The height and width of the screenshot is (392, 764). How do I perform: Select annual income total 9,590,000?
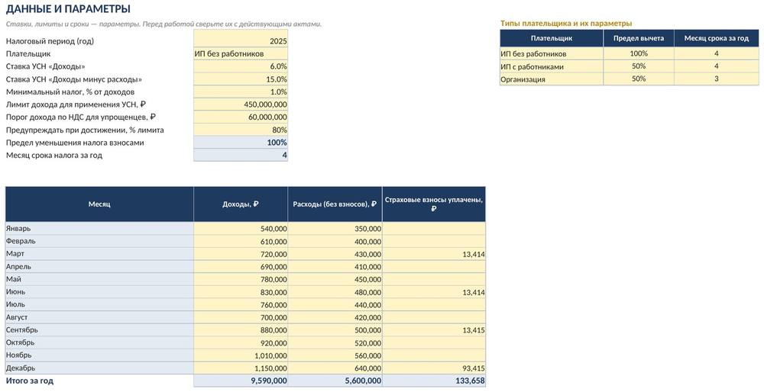[x=241, y=381]
